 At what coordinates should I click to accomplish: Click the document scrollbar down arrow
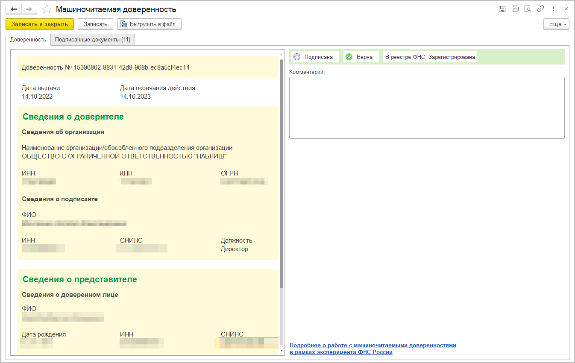(x=281, y=351)
